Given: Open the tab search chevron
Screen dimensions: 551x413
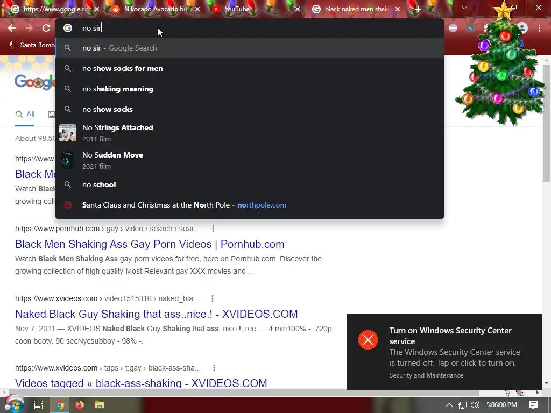Looking at the screenshot, I should (464, 8).
